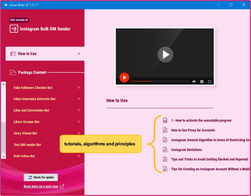The width and height of the screenshot is (251, 196).
Task: Click the vUser app icon in the title bar
Action: (x=6, y=5)
